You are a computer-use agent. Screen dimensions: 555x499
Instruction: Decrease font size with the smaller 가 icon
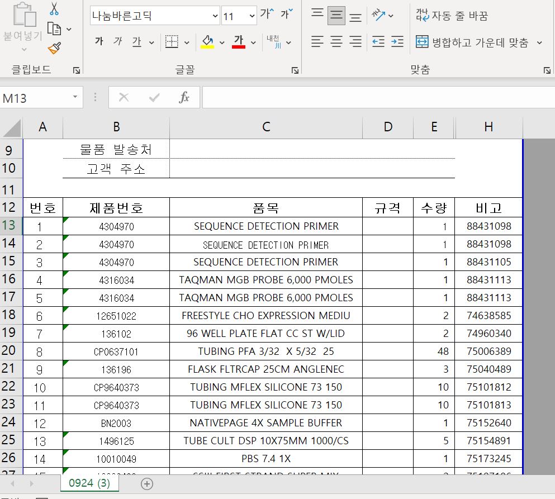[x=286, y=14]
